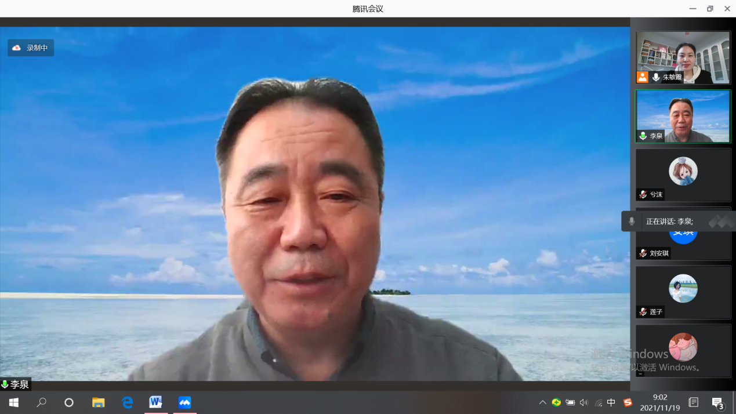This screenshot has height=414, width=736.
Task: Open the Word app from the taskbar
Action: tap(155, 402)
